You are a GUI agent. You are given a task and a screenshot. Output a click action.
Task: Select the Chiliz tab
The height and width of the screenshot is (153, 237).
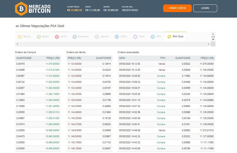coord(61,37)
